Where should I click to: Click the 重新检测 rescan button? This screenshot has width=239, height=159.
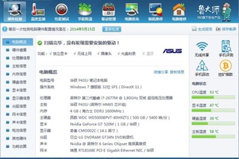click(x=112, y=29)
